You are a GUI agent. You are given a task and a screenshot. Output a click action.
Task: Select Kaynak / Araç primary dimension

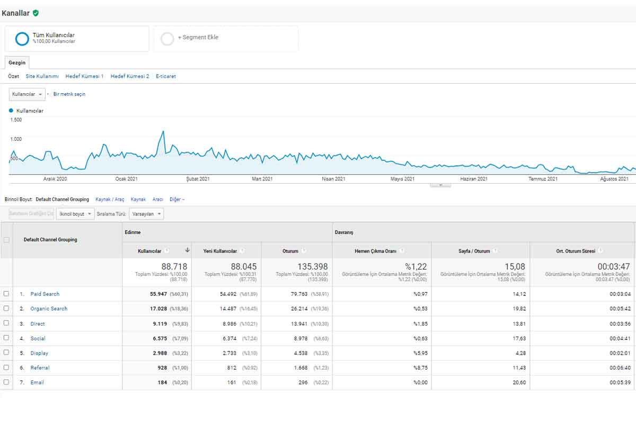coord(110,200)
